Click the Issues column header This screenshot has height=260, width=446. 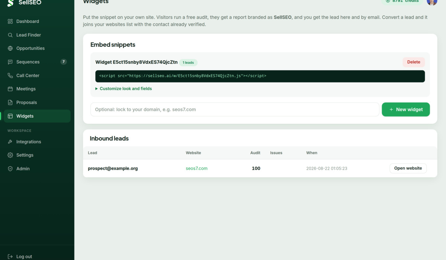tap(276, 153)
